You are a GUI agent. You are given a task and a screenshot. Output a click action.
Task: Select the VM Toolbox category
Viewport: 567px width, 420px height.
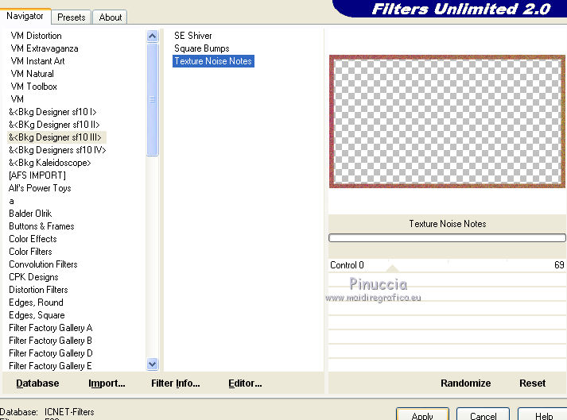(x=33, y=87)
